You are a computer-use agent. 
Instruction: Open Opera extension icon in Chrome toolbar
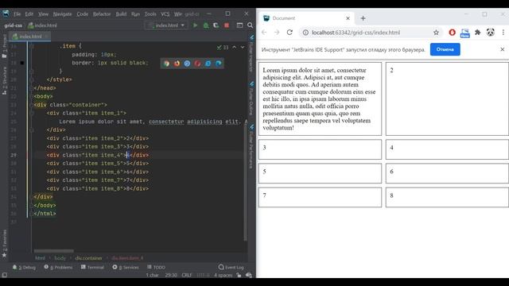click(453, 33)
